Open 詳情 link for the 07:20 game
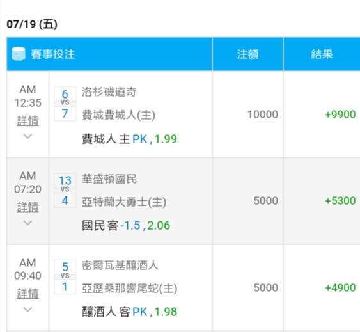360x332 pixels. click(27, 207)
